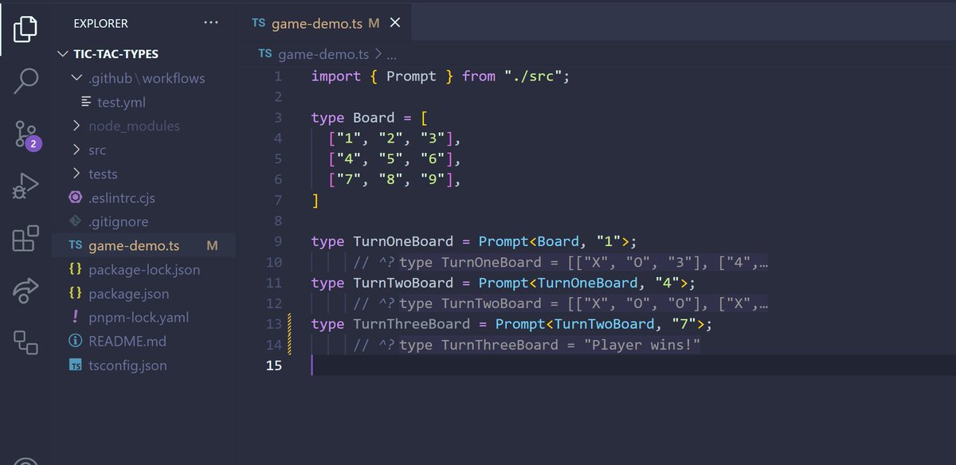Expand the src folder
Image resolution: width=956 pixels, height=465 pixels.
[76, 150]
